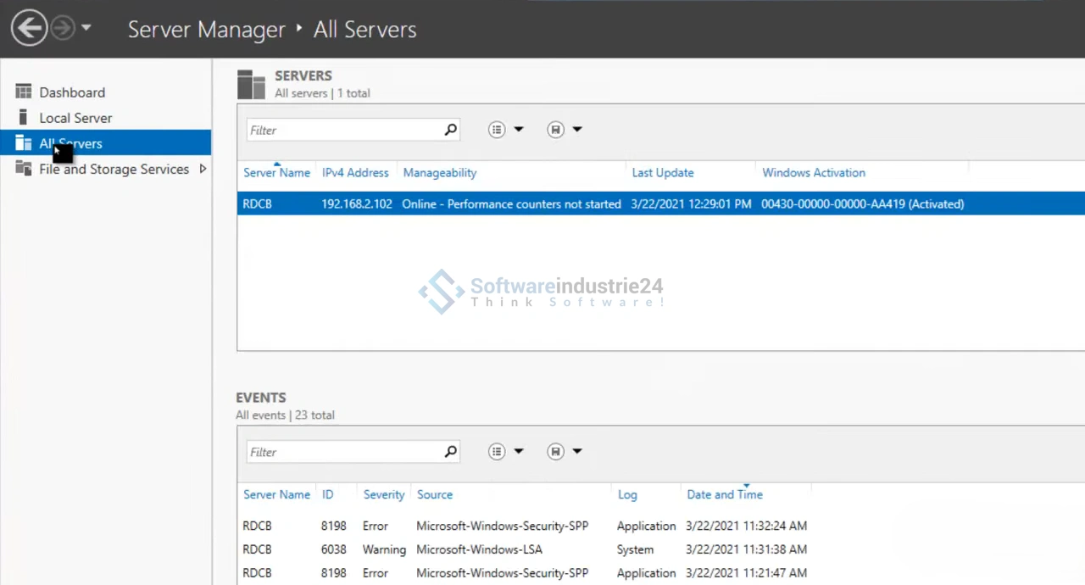This screenshot has width=1085, height=585.
Task: Click the forward navigation arrow button
Action: 62,28
